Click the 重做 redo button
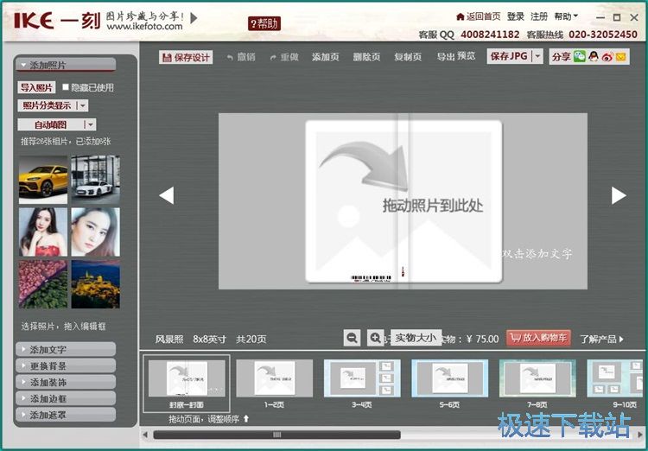This screenshot has height=451, width=648. click(x=284, y=57)
